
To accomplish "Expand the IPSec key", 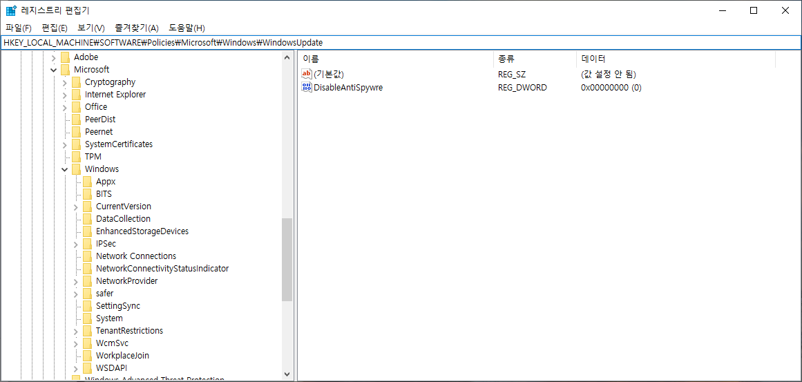I will click(76, 244).
